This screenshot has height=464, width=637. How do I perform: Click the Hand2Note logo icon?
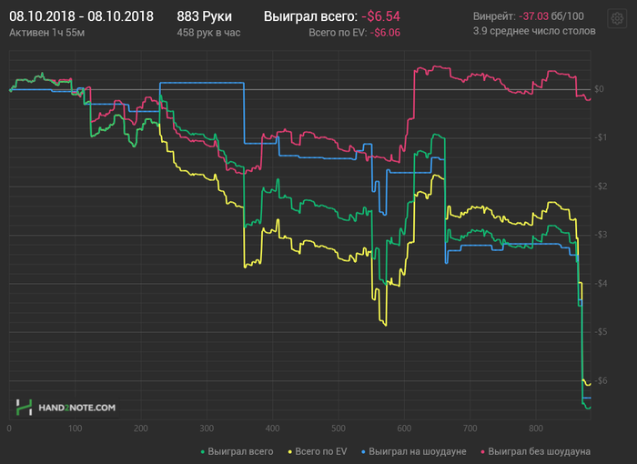coord(24,408)
